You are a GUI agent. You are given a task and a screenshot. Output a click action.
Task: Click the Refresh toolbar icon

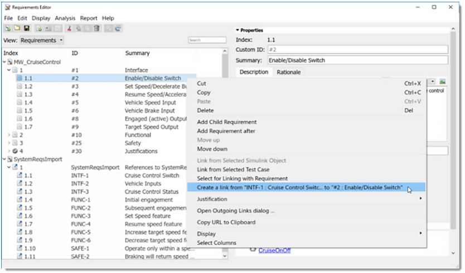point(118,28)
